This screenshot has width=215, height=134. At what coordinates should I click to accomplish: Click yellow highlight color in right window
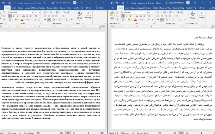129,20
